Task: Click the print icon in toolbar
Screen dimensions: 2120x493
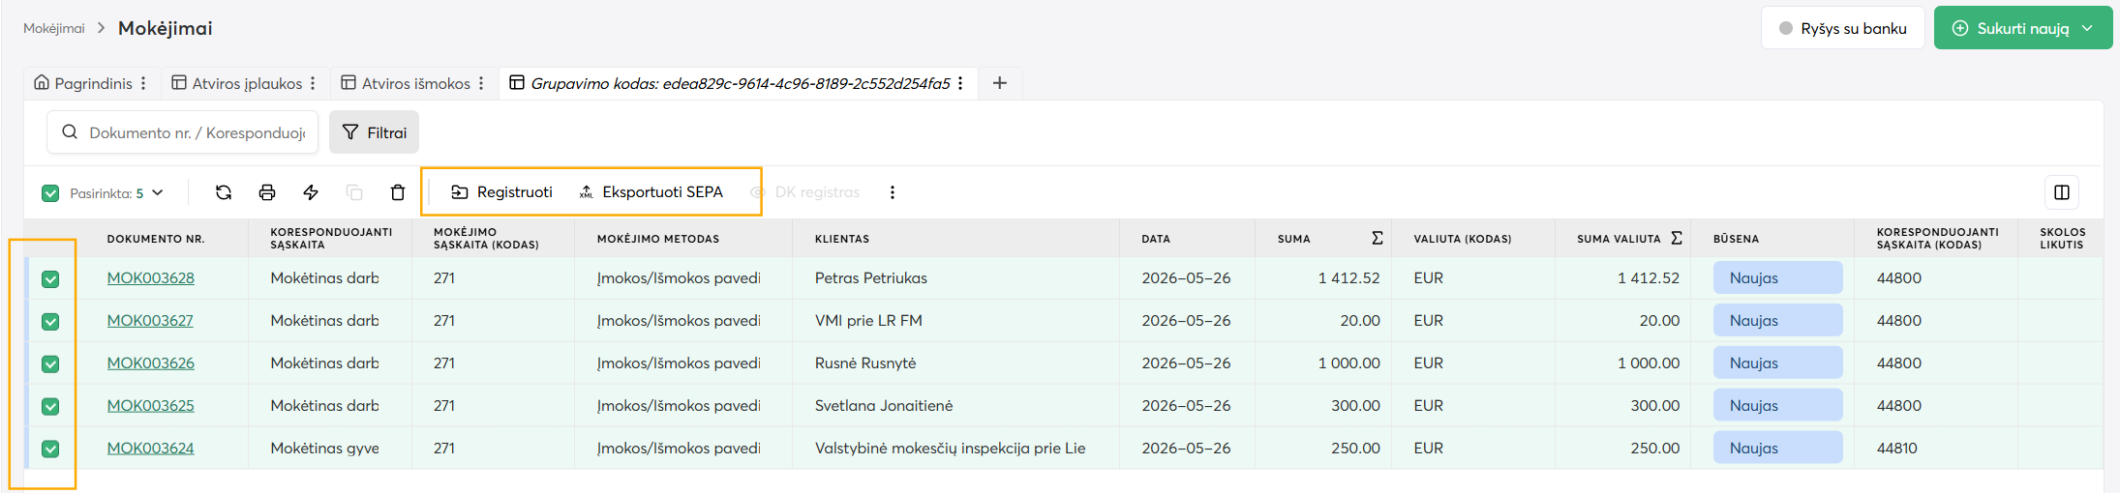Action: coord(267,192)
